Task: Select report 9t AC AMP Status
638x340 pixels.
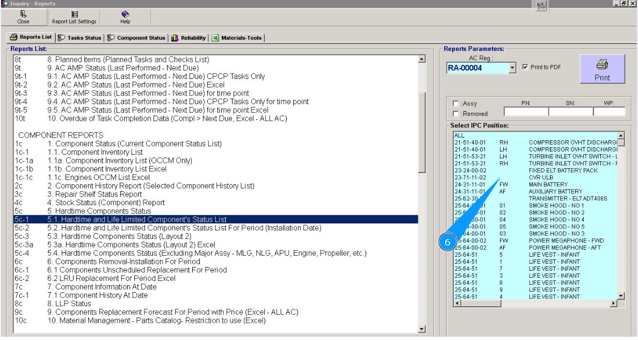Action: [216, 68]
